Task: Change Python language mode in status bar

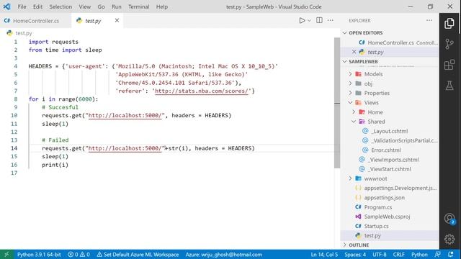Action: 419,254
